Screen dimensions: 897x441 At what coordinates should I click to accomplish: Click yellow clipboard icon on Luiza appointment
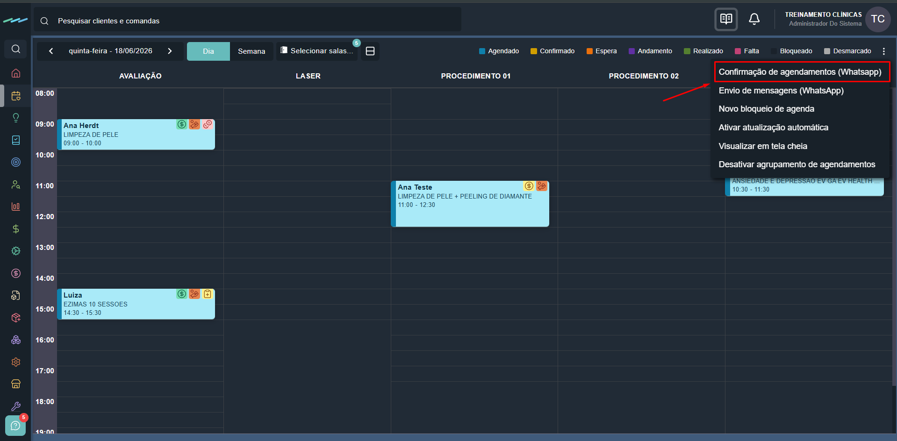click(208, 294)
